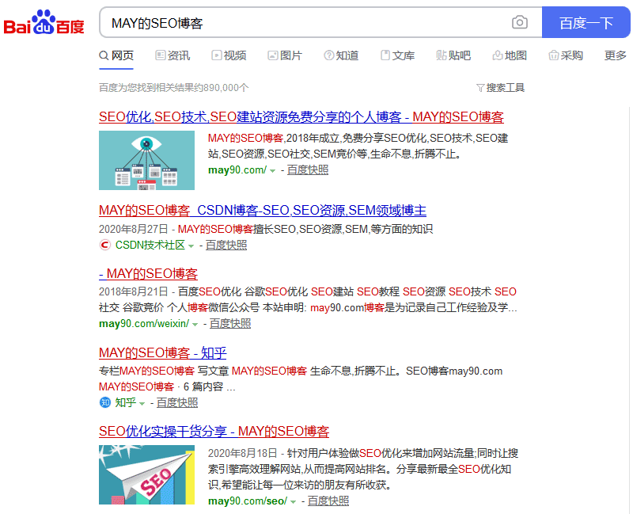Click the may90.com/ green URL
633x514 pixels.
[237, 170]
